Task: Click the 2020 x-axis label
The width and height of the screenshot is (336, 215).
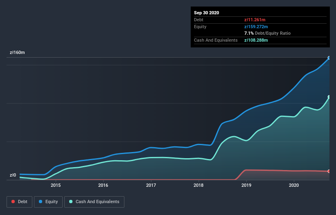Action: tap(294, 185)
